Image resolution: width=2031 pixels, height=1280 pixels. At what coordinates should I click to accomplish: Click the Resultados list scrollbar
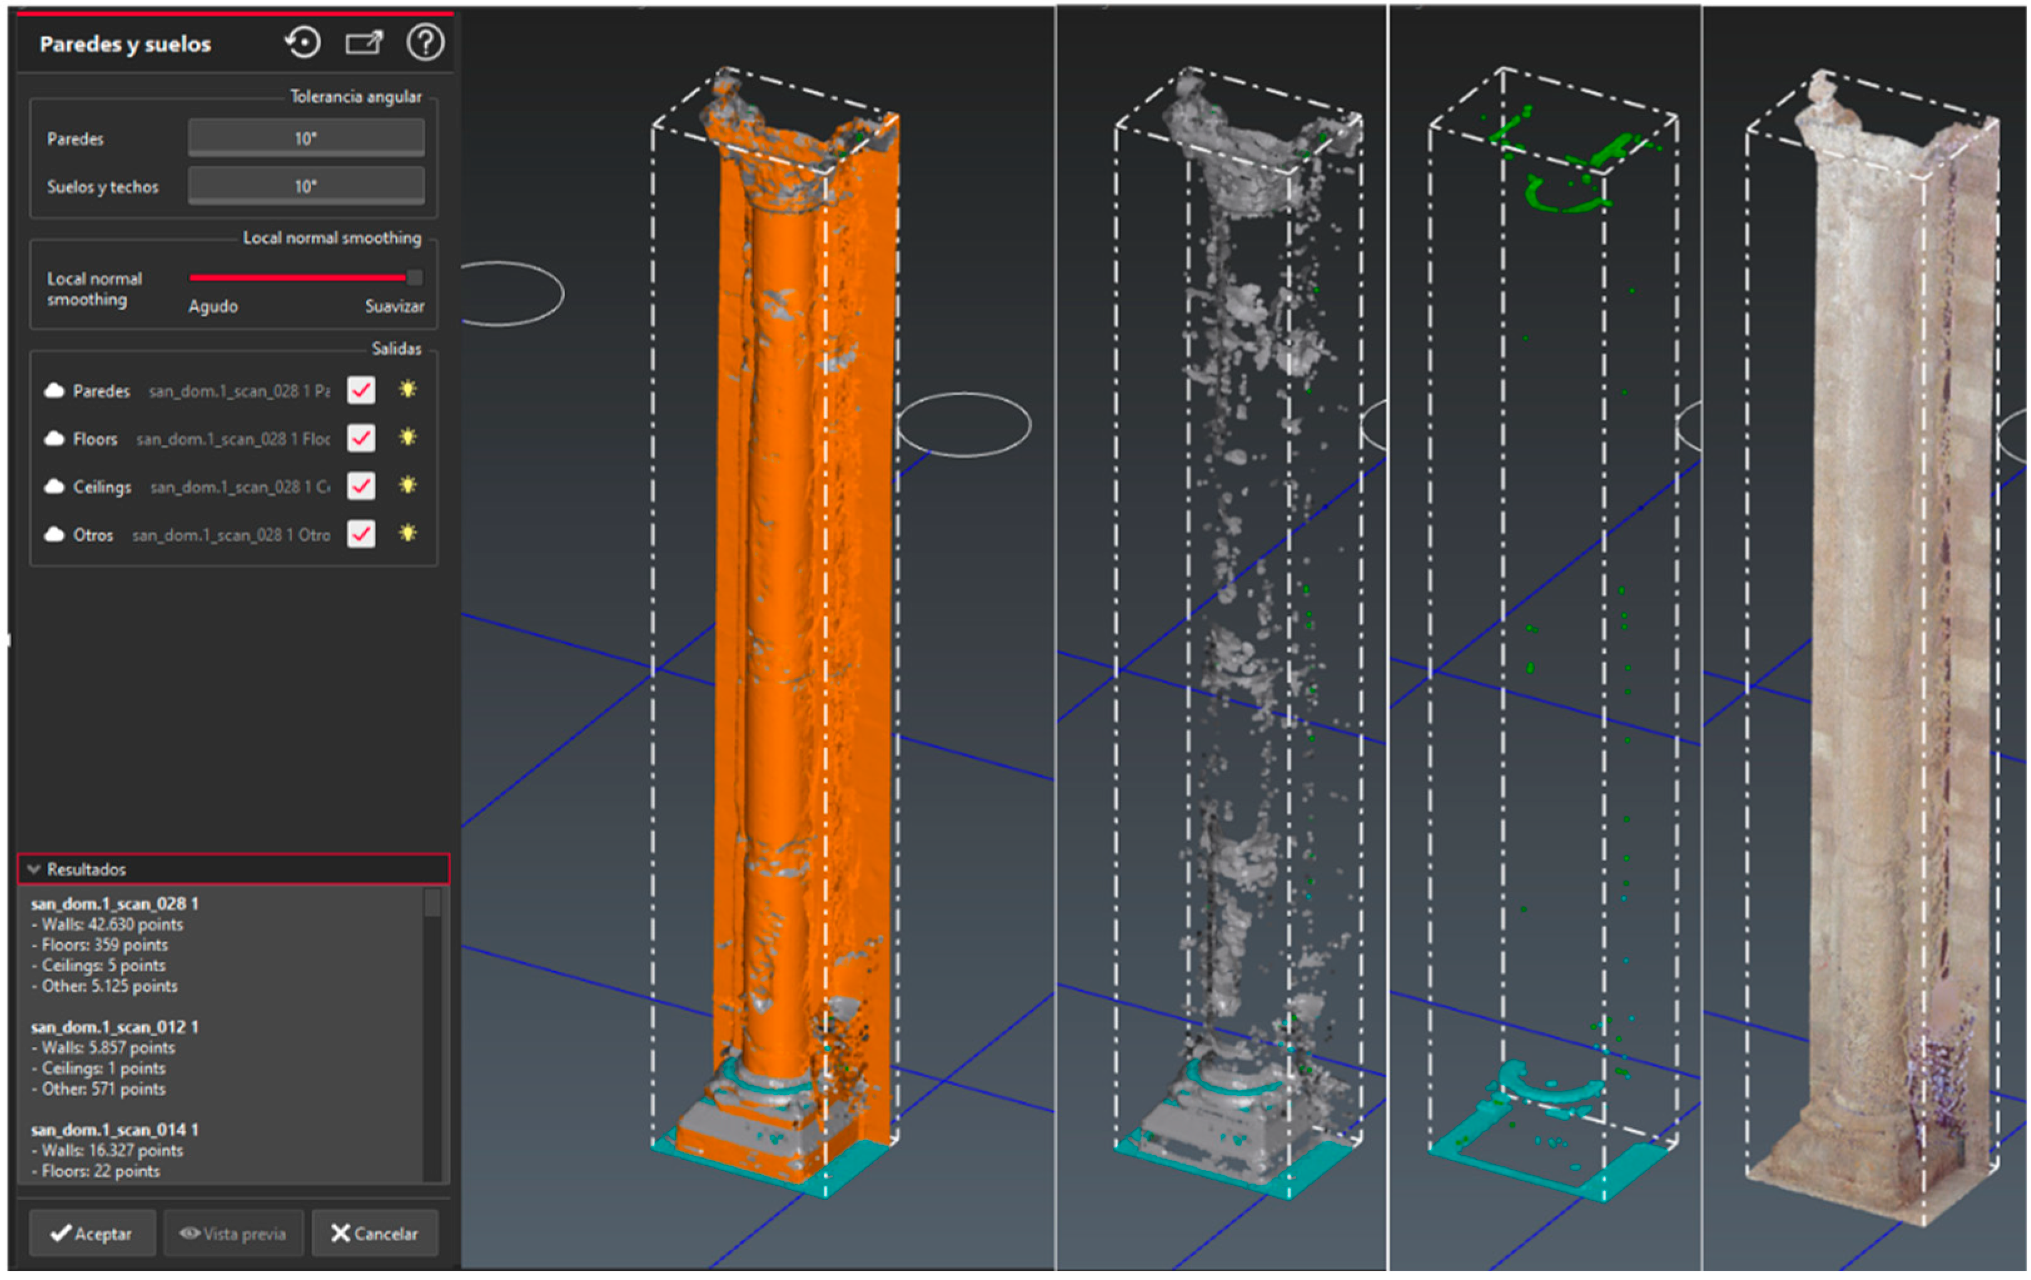(x=432, y=903)
